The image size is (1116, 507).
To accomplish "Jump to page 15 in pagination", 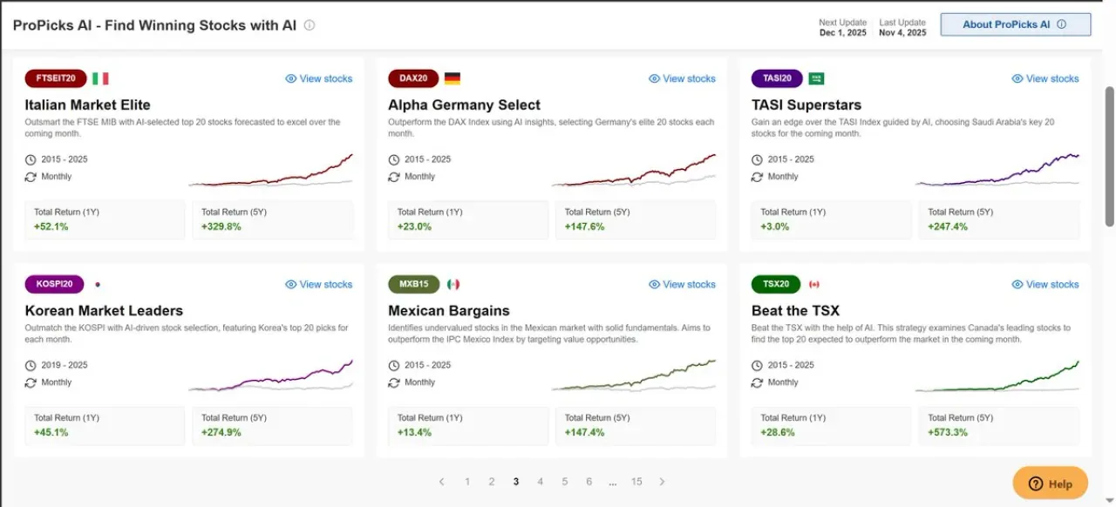I will [x=636, y=482].
